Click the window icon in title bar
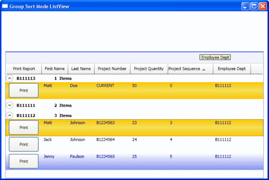The width and height of the screenshot is (269, 180). (x=5, y=6)
